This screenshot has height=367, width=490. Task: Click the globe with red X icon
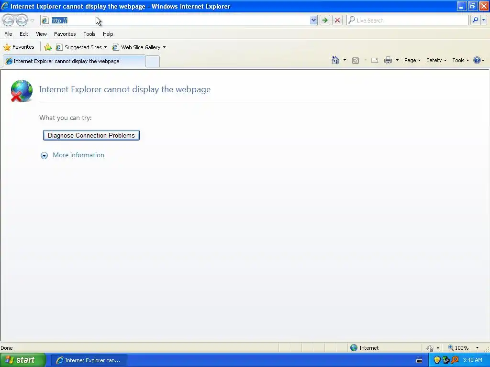coord(21,91)
